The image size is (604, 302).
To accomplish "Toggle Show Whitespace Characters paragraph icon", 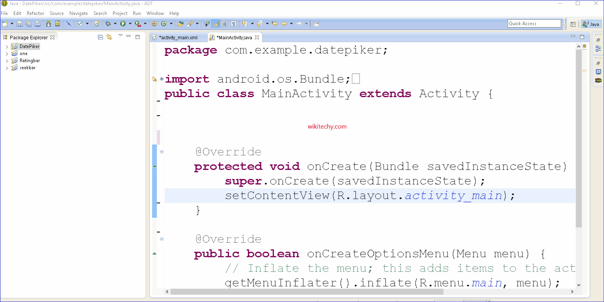I will click(234, 24).
